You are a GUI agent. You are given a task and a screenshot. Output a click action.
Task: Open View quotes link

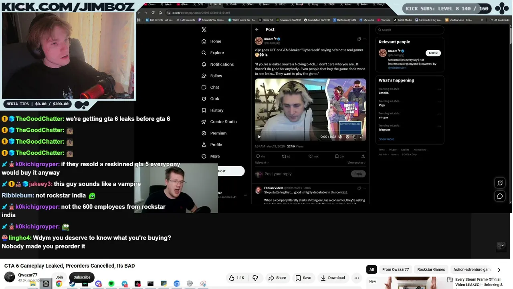[356, 163]
